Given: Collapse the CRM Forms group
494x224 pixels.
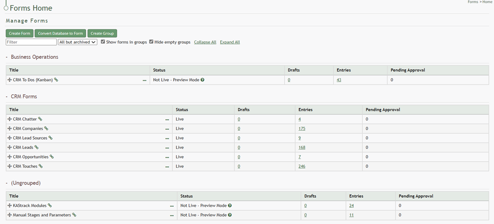Looking at the screenshot, I should point(7,97).
